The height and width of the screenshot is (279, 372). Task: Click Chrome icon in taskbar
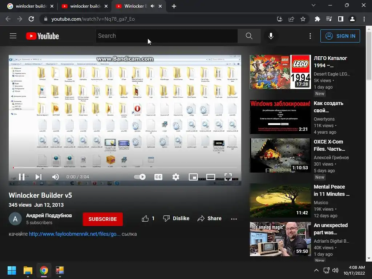(x=44, y=270)
